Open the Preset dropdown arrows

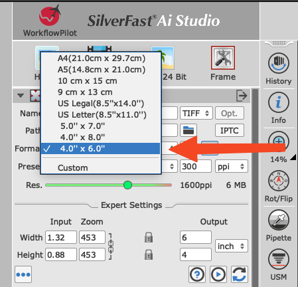coord(172,166)
